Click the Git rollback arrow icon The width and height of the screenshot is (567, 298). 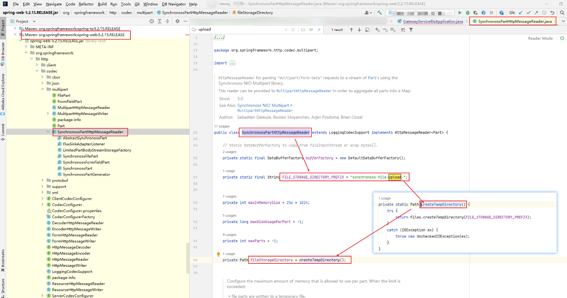point(552,13)
